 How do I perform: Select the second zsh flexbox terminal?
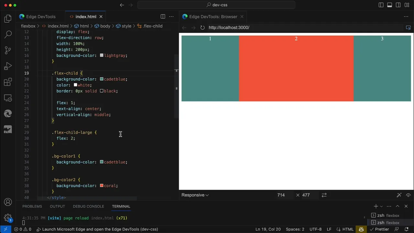(388, 223)
